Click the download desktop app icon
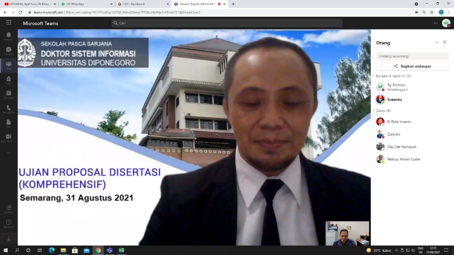Screen dimensions: 454x255 click(9, 239)
